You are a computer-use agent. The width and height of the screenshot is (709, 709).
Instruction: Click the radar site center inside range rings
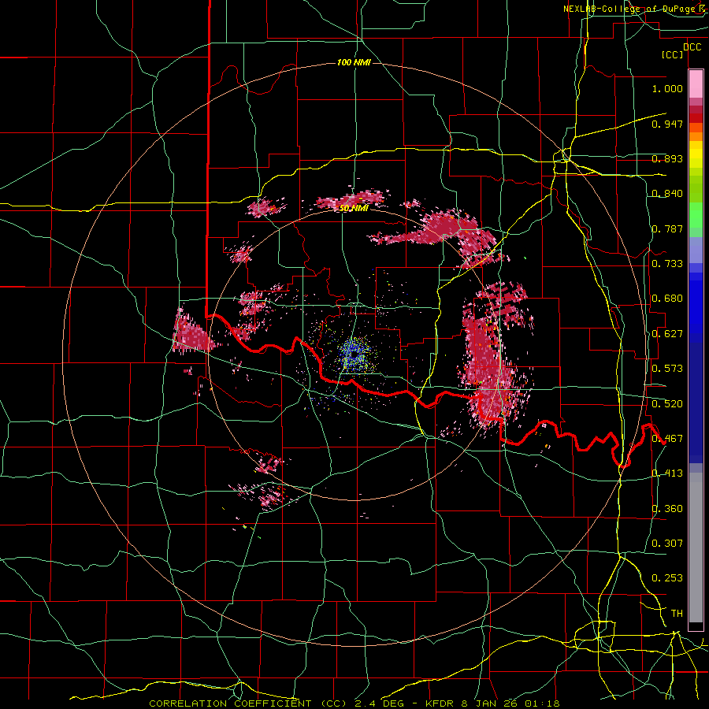click(x=354, y=355)
